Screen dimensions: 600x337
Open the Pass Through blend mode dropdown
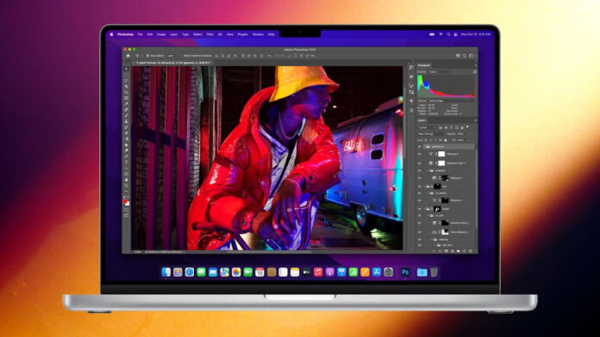pos(431,134)
